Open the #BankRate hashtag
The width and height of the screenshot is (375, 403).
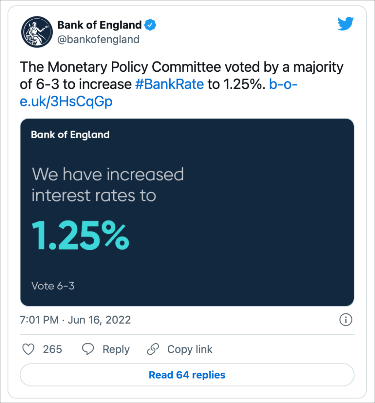(169, 84)
